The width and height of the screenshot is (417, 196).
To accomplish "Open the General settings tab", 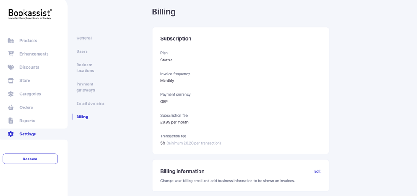I will [84, 38].
